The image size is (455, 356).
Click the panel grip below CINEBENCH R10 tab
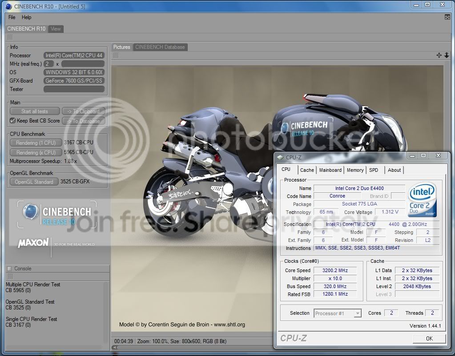tap(10, 37)
